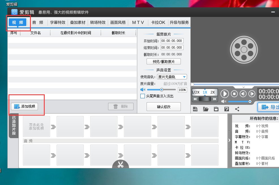The height and width of the screenshot is (185, 279).
Task: Create a new project via the NEW icon
Action: [195, 109]
